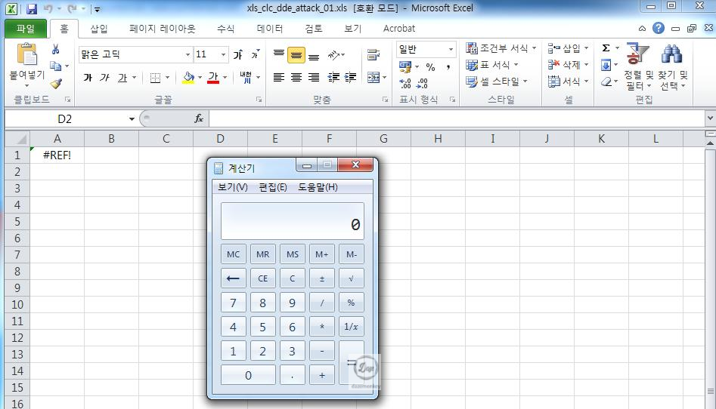
Task: Toggle italic formatting
Action: pos(104,78)
